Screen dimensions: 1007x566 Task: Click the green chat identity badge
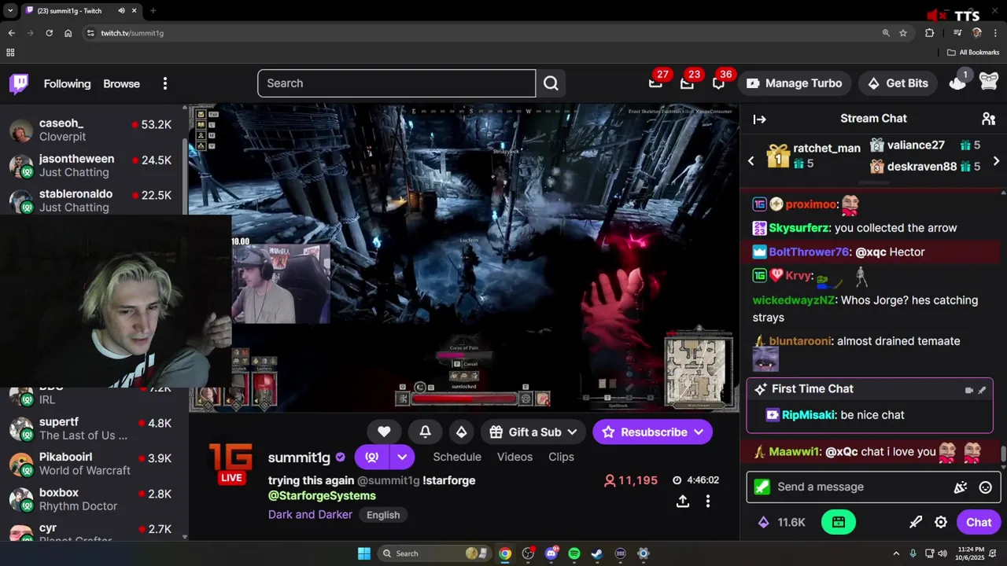pyautogui.click(x=762, y=487)
